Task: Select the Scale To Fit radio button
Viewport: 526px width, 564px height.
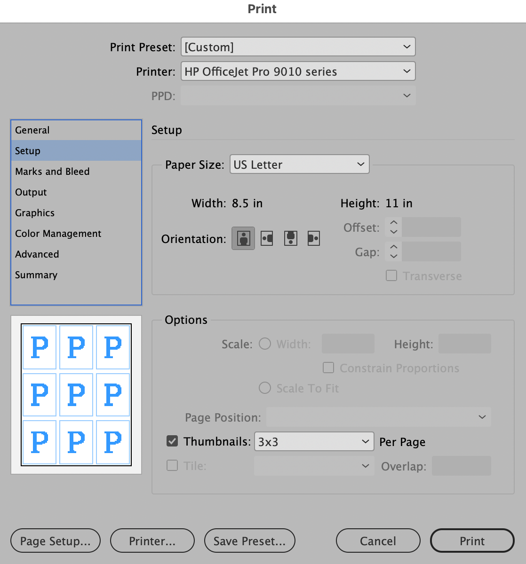Action: pos(264,388)
